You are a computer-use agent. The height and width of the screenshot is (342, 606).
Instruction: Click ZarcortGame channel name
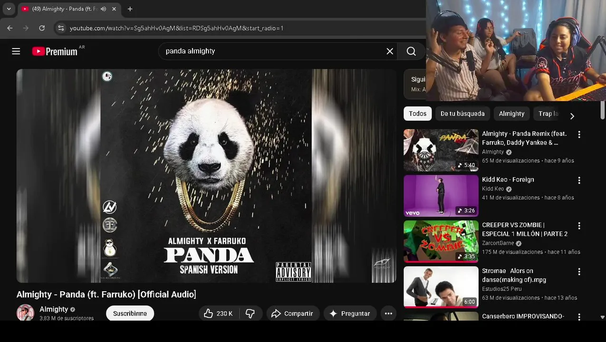click(x=498, y=243)
